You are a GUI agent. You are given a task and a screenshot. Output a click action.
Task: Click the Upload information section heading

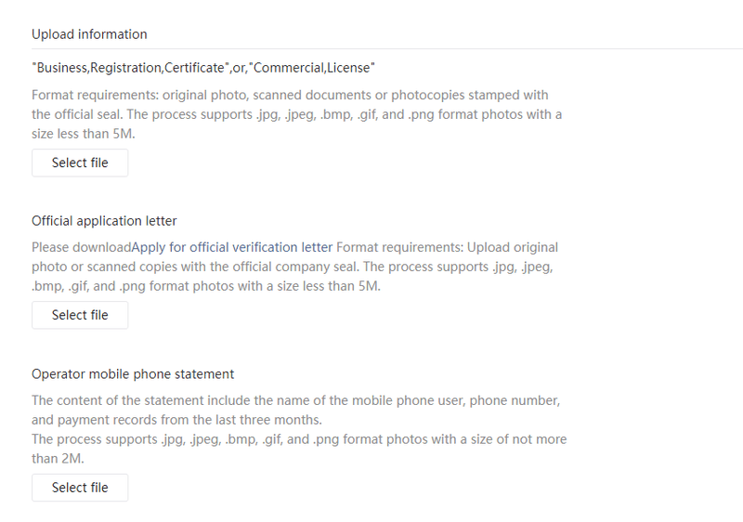coord(89,34)
